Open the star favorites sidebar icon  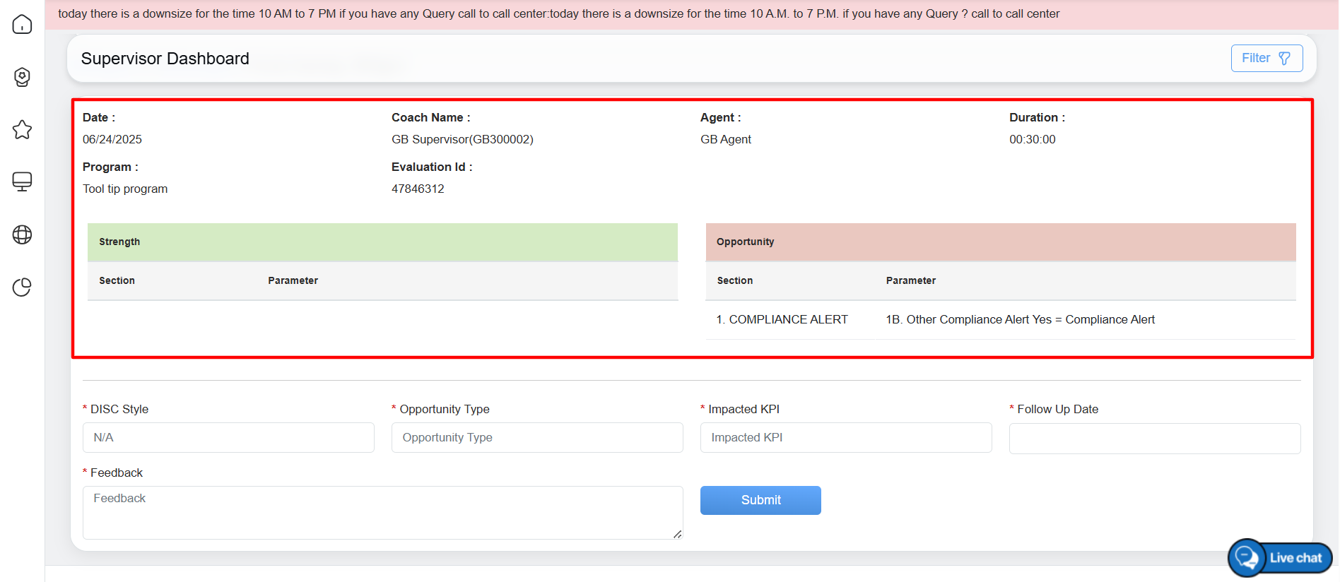point(22,129)
